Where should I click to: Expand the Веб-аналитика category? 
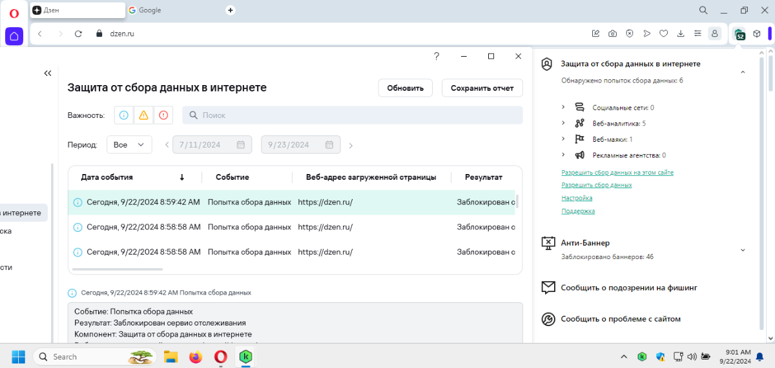coord(563,122)
